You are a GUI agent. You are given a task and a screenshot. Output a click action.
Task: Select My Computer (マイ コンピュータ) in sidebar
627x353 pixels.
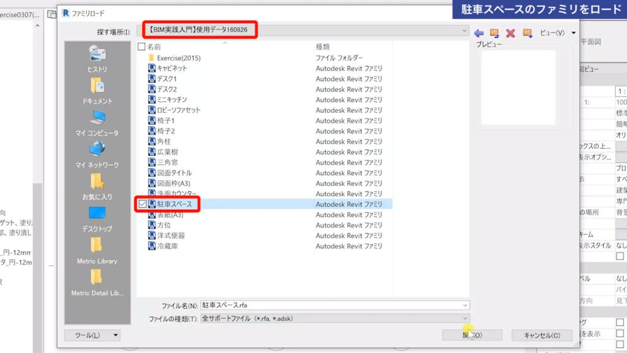point(97,123)
